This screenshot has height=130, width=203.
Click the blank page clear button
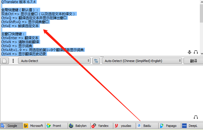click(4, 61)
